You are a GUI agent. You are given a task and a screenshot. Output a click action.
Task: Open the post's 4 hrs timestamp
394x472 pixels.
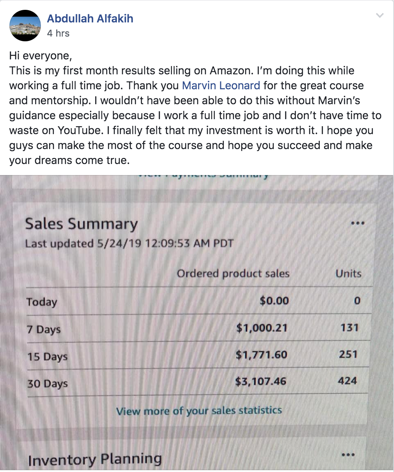pos(58,33)
